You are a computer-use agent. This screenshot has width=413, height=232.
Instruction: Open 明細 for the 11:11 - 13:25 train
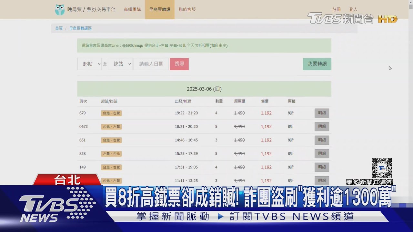click(x=322, y=180)
